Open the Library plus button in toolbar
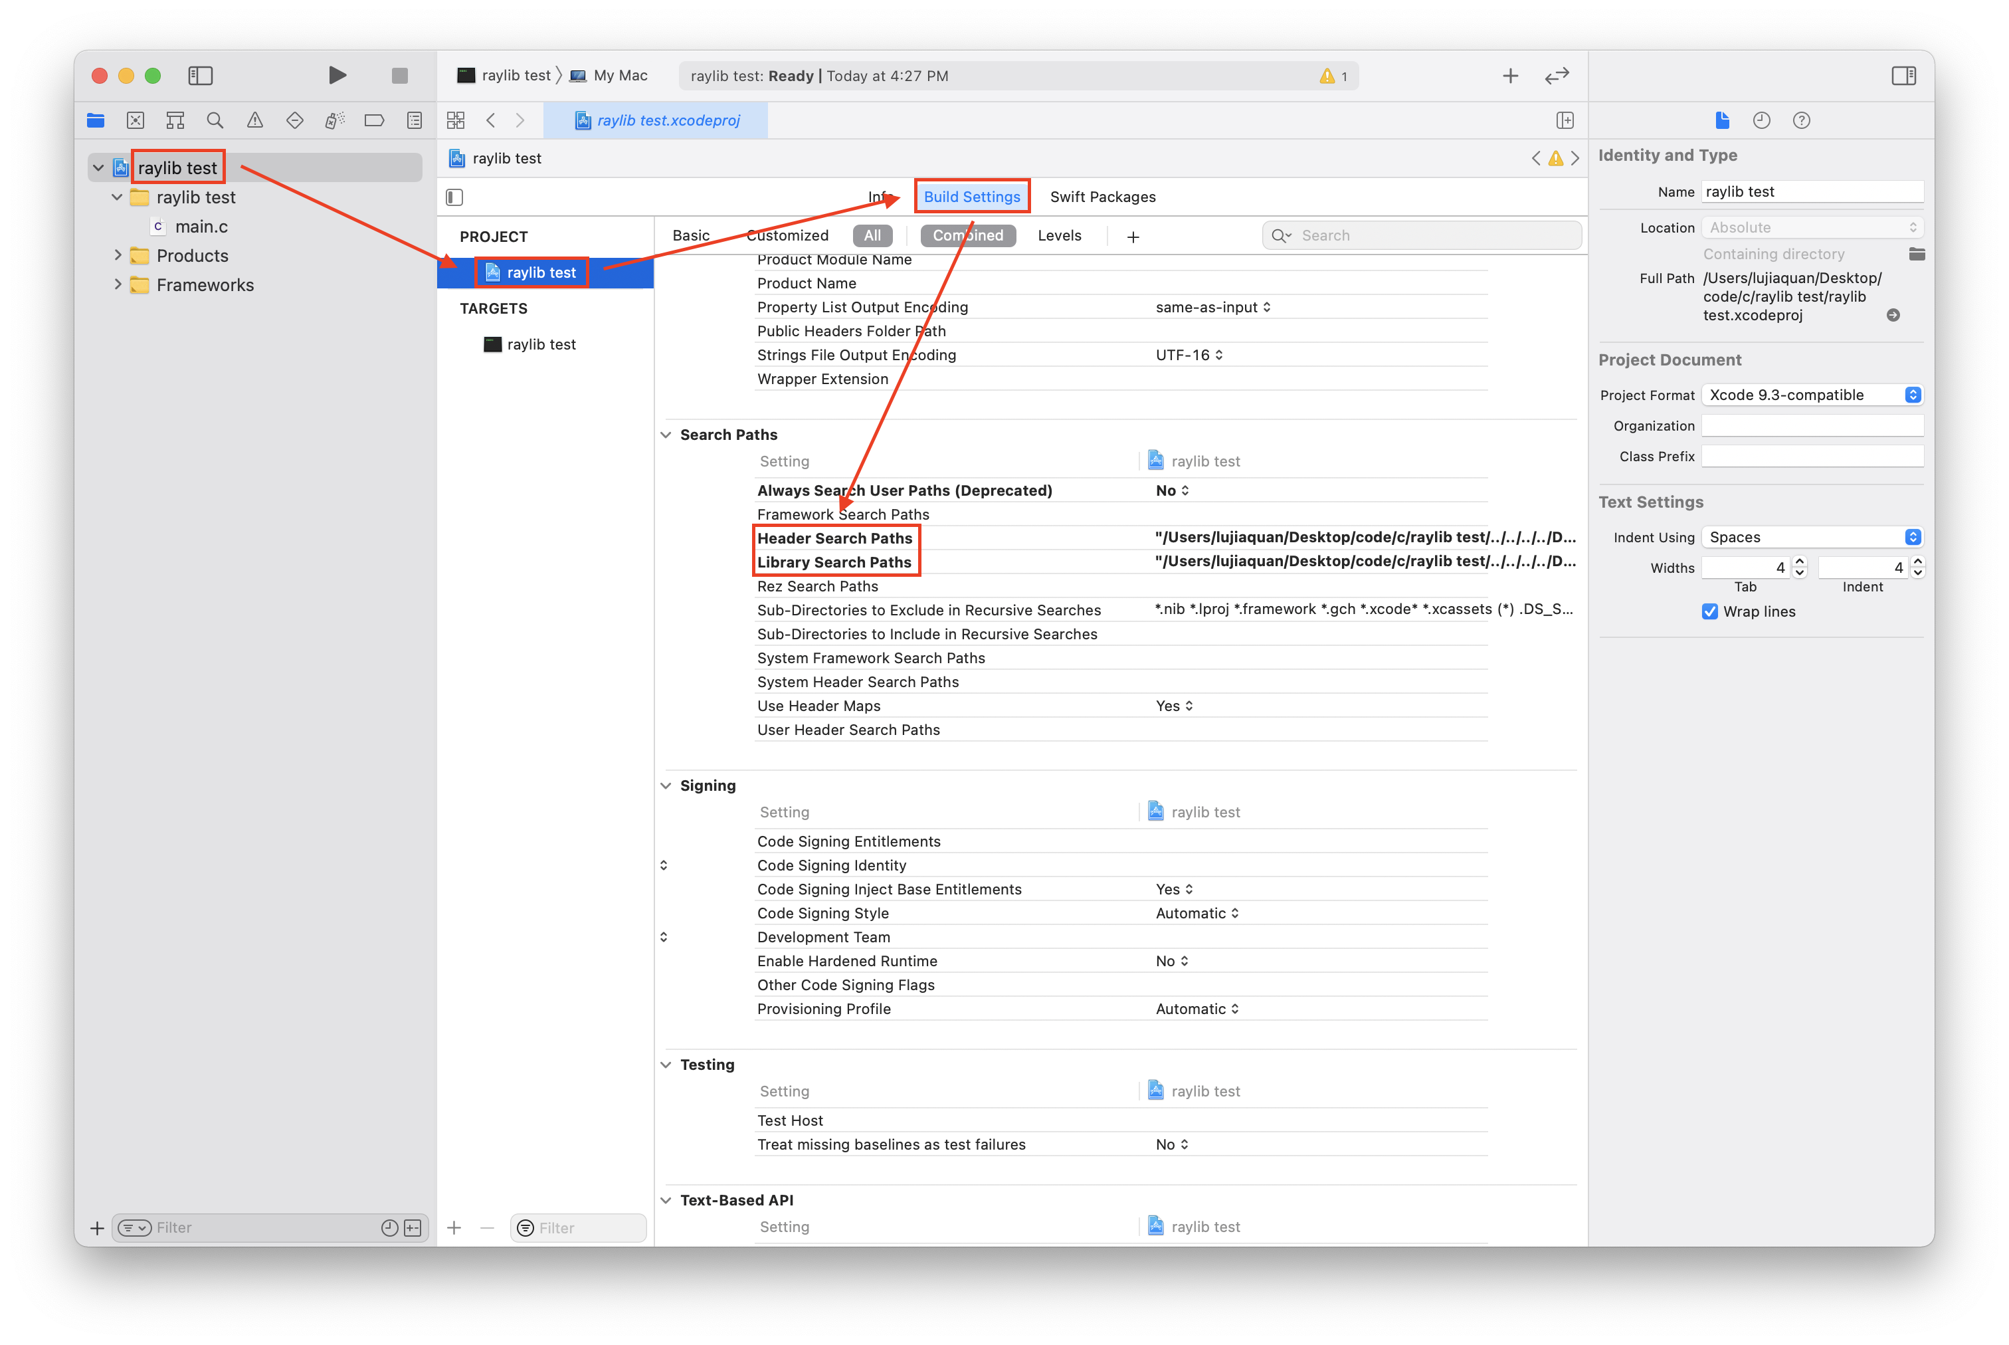Viewport: 2009px width, 1345px height. pos(1510,76)
